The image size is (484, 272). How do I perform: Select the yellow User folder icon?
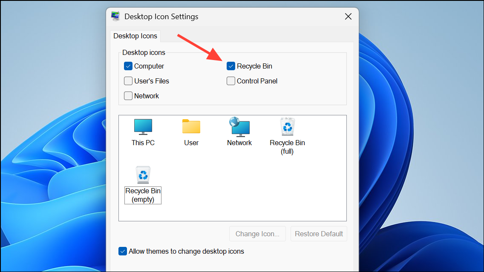coord(191,127)
